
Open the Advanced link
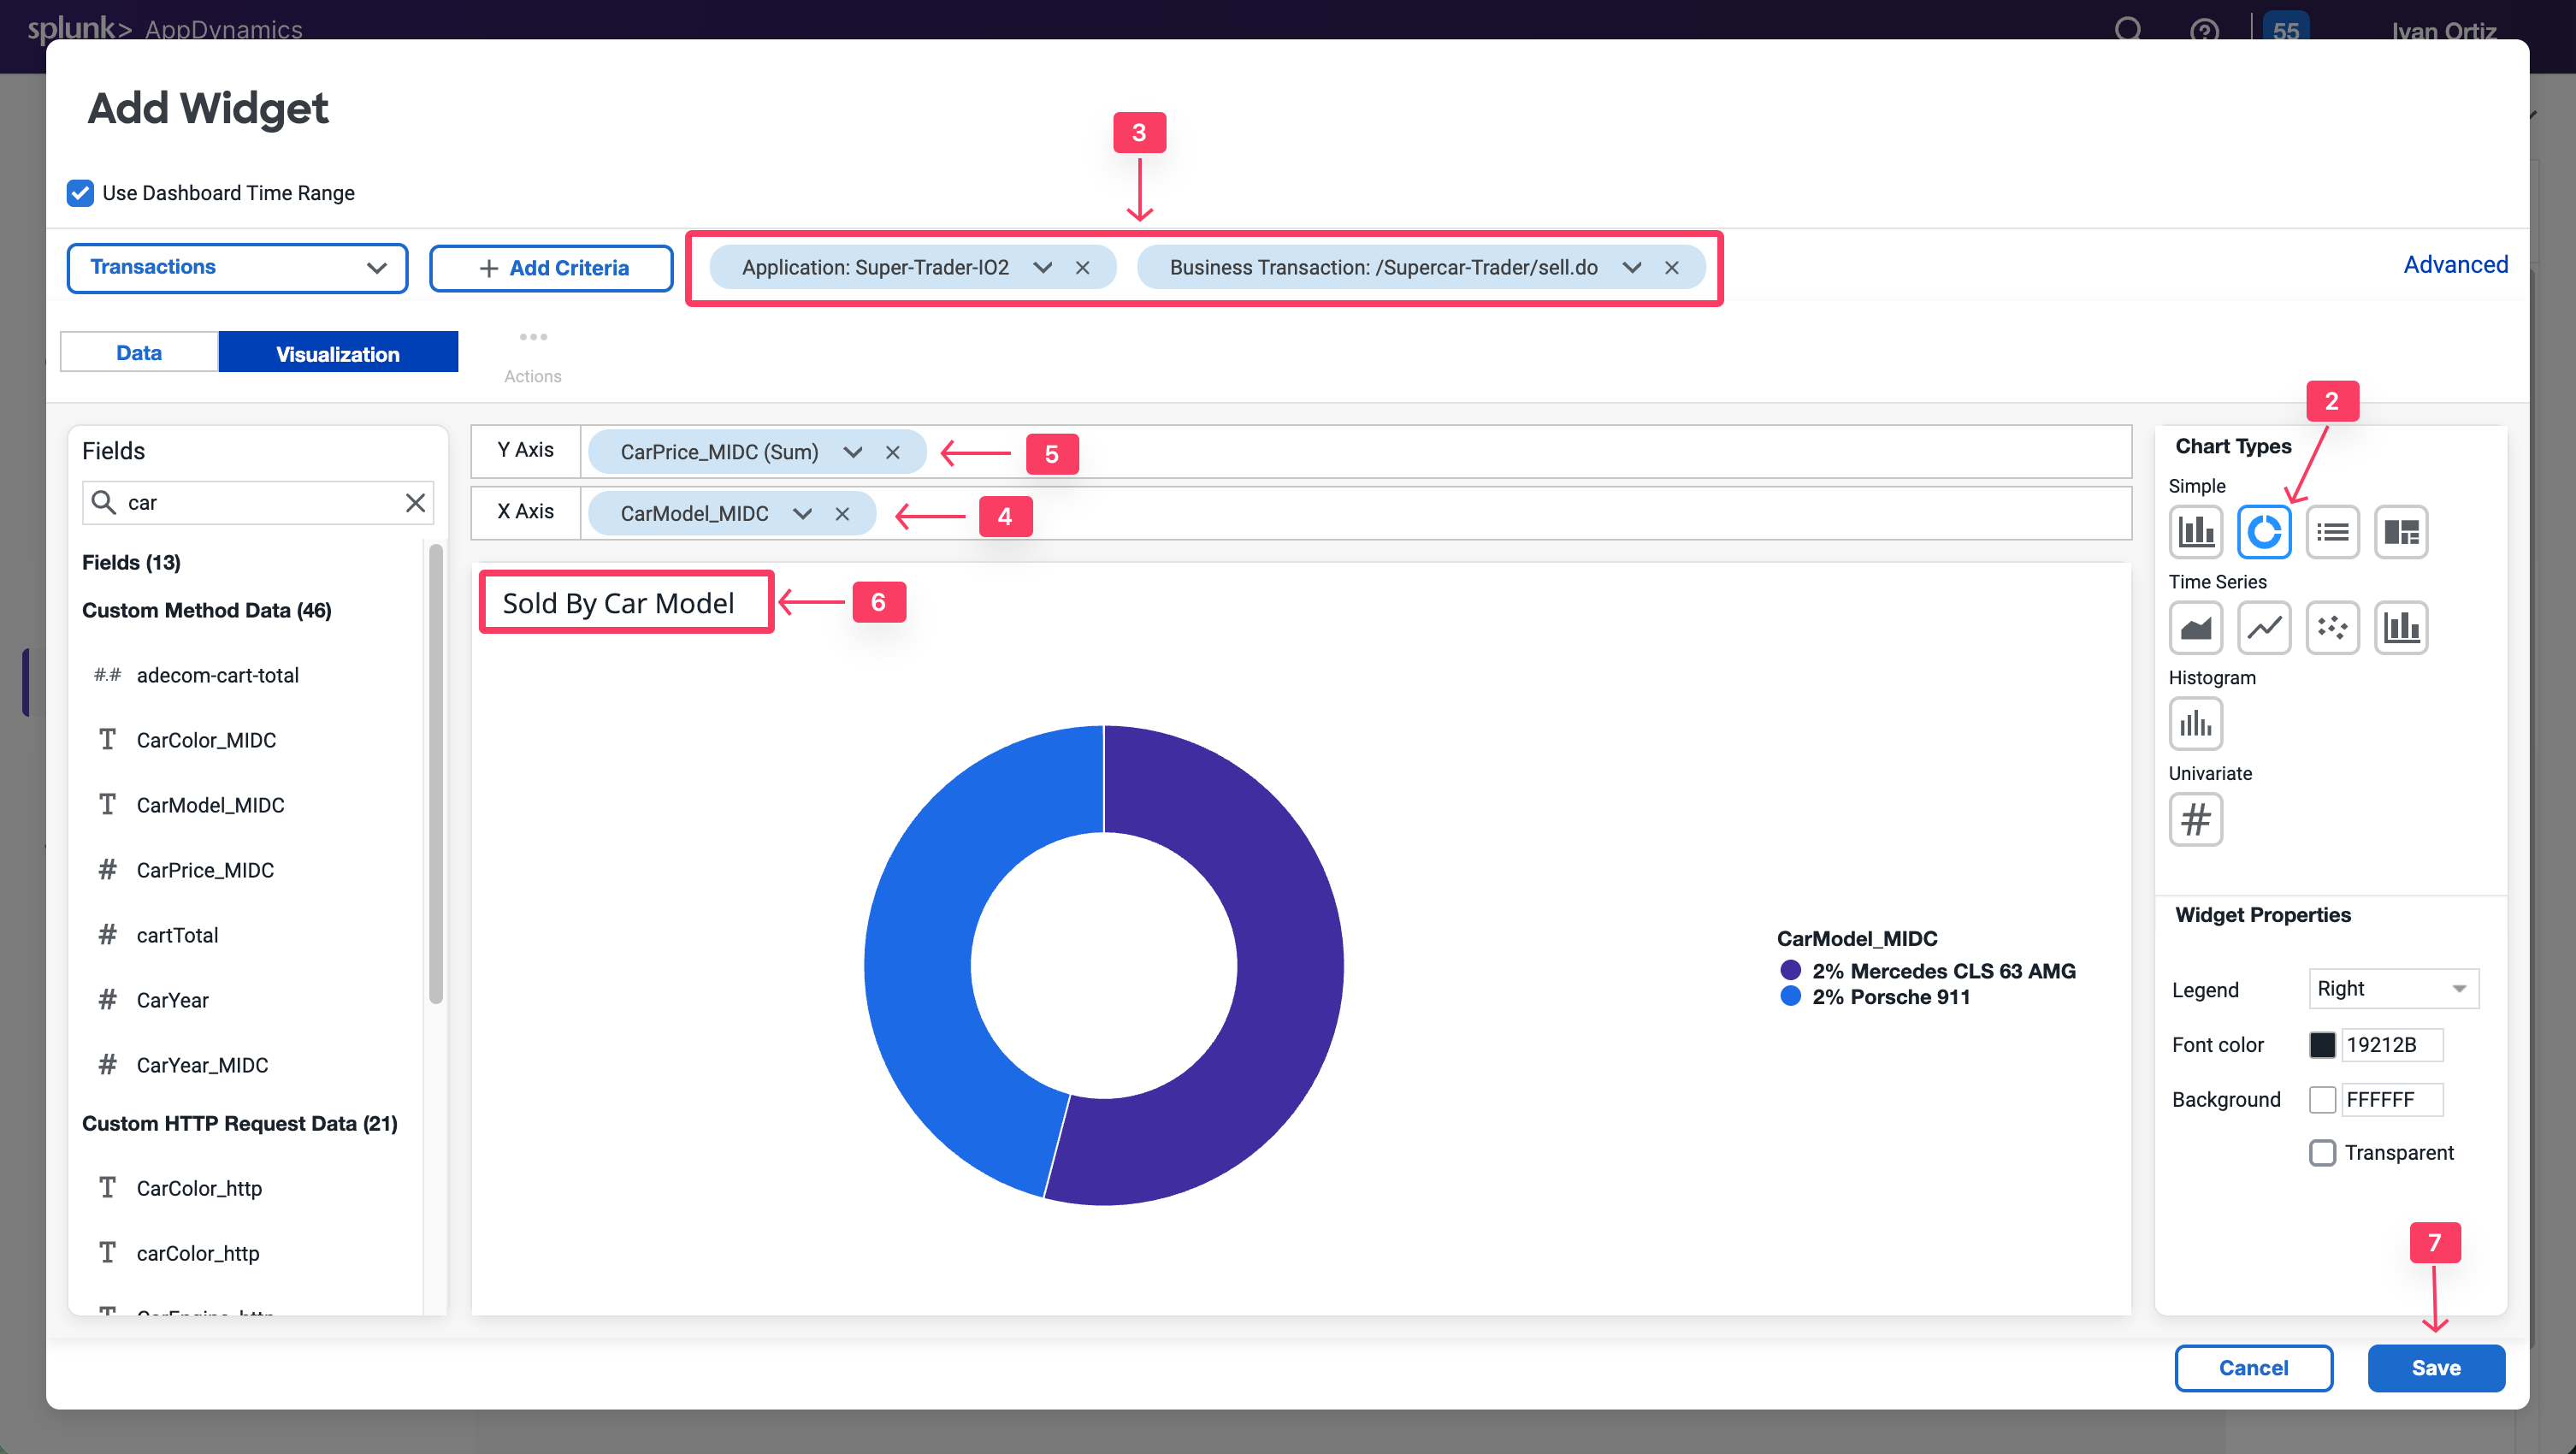2455,265
